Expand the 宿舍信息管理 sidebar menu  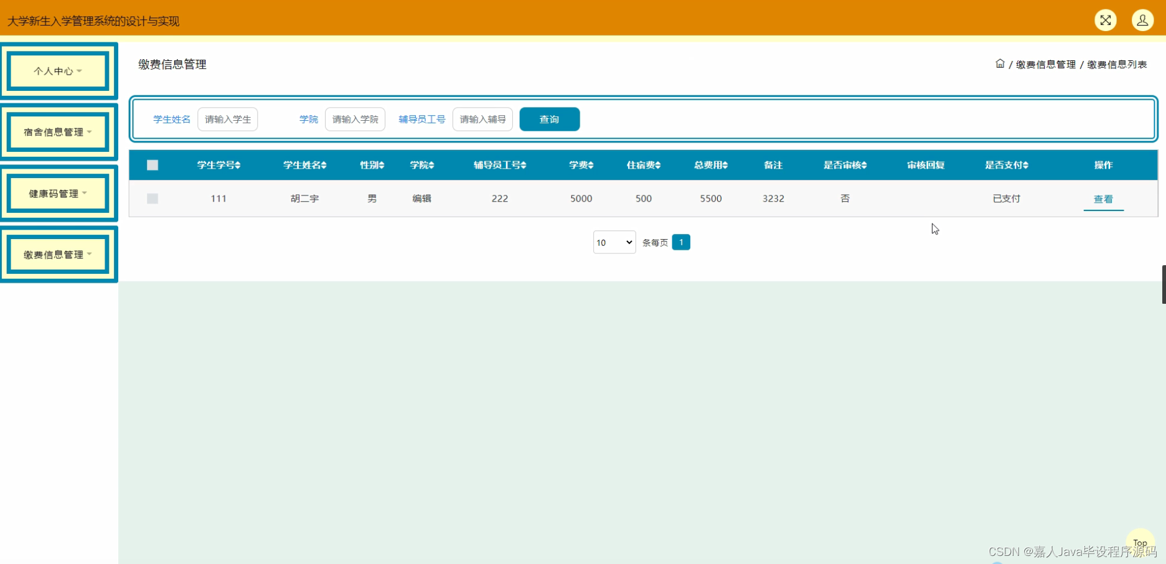point(58,132)
